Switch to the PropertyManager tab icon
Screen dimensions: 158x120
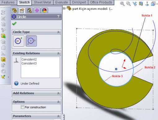[22, 10]
